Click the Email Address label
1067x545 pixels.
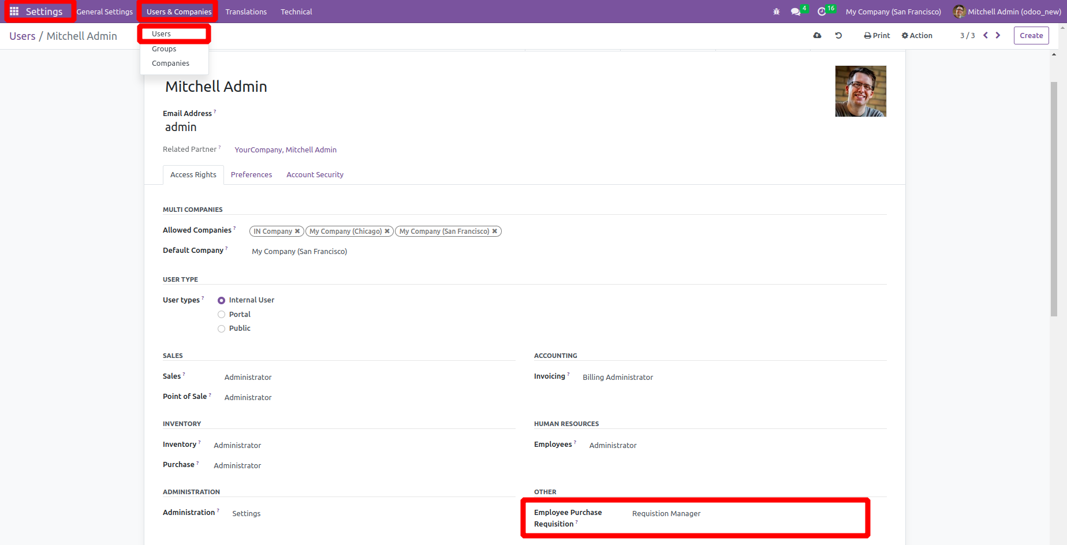[x=187, y=114]
